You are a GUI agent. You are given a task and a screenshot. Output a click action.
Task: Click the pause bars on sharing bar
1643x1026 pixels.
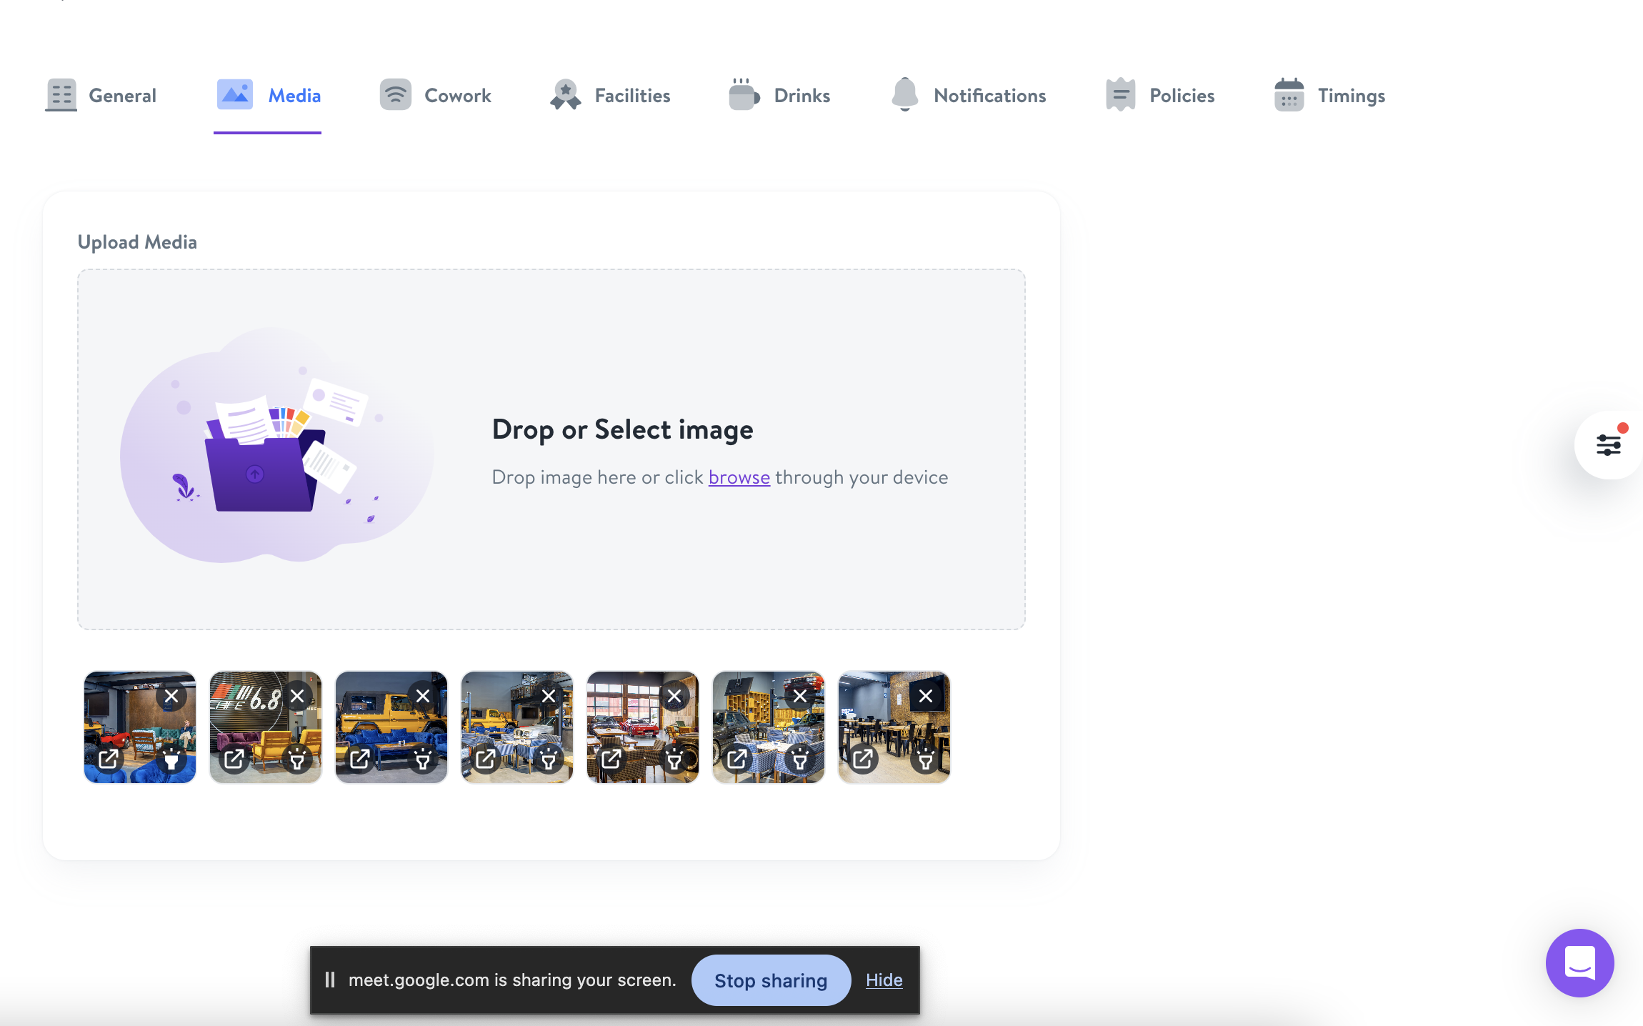tap(330, 980)
